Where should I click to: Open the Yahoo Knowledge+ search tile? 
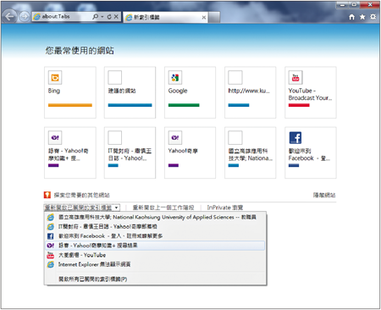tap(70, 152)
